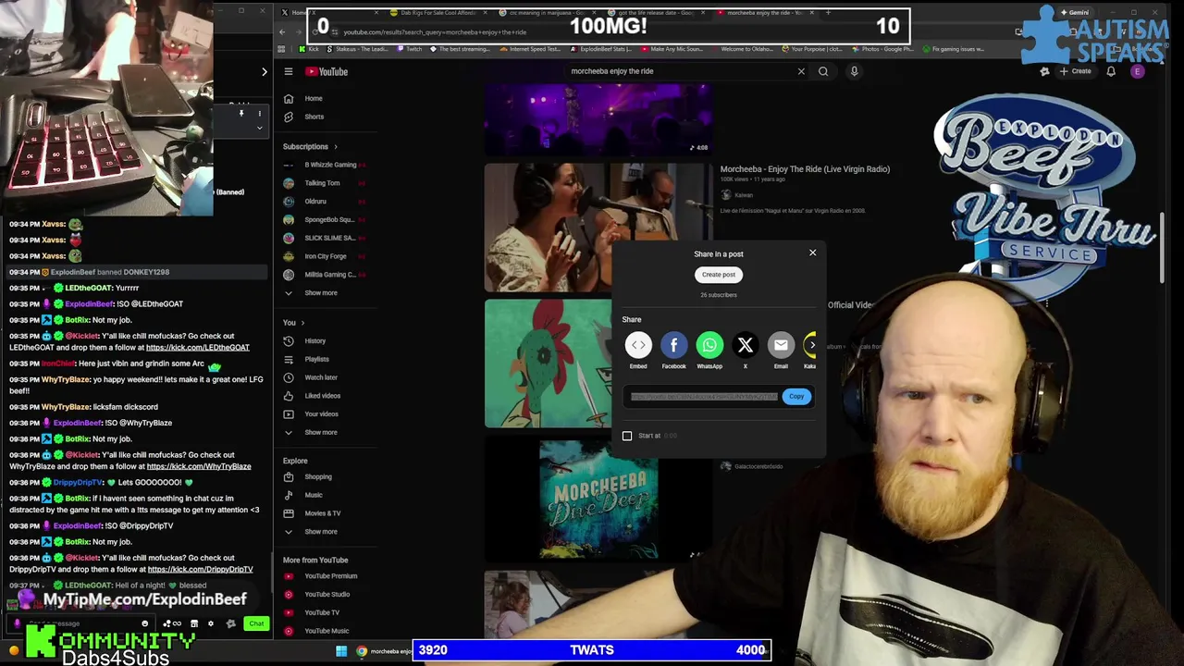Viewport: 1184px width, 666px height.
Task: Open YouTube notifications bell
Action: tap(1111, 71)
